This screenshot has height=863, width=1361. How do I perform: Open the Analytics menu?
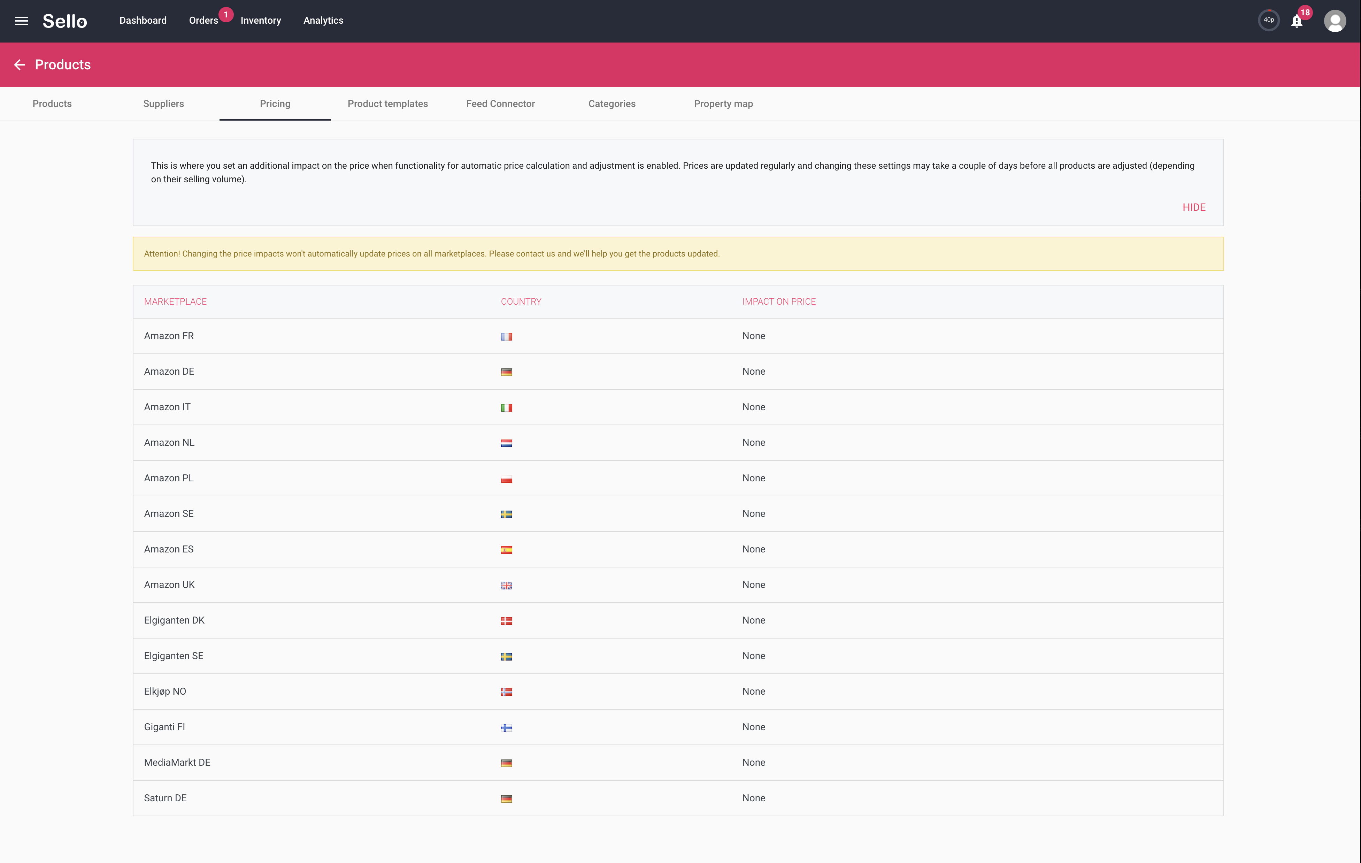point(323,20)
